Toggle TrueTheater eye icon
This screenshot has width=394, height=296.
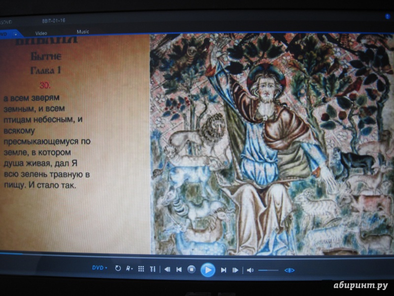(x=289, y=270)
